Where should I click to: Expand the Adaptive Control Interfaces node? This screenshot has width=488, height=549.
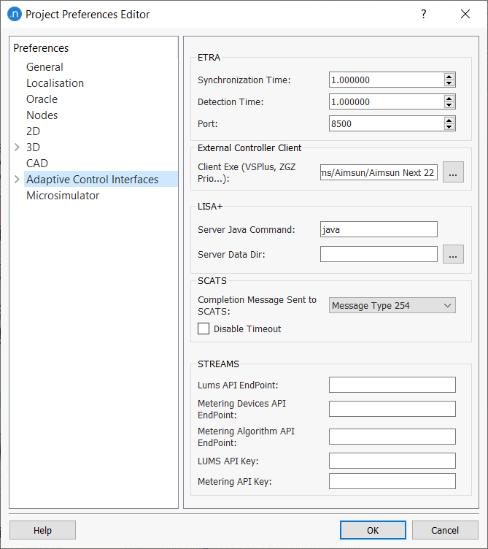(x=17, y=180)
